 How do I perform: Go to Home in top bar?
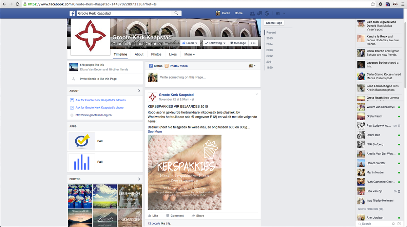[238, 13]
